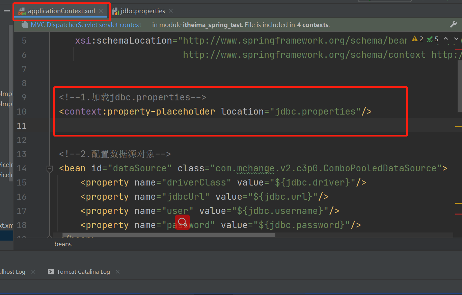Click the servlet context stack icon
This screenshot has width=462, height=295.
[x=24, y=24]
